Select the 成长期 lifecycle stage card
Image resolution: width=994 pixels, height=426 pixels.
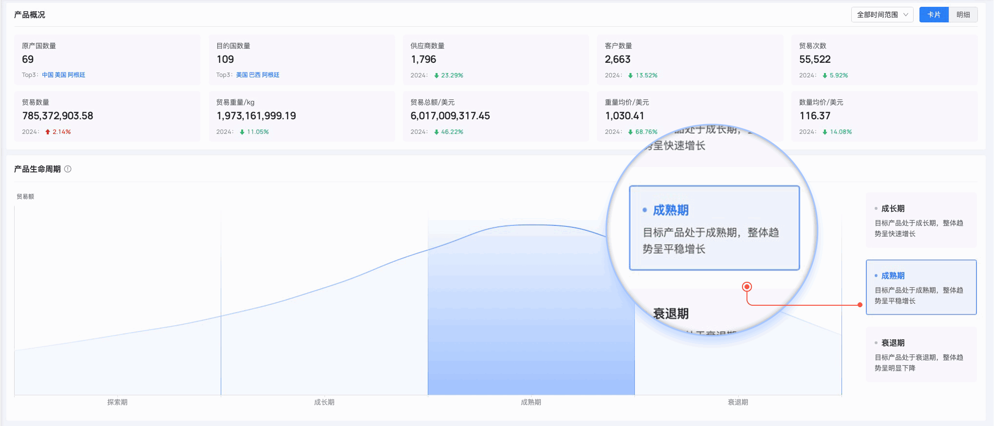pyautogui.click(x=921, y=220)
